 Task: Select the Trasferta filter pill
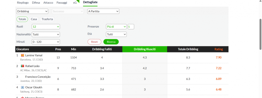[47, 19]
